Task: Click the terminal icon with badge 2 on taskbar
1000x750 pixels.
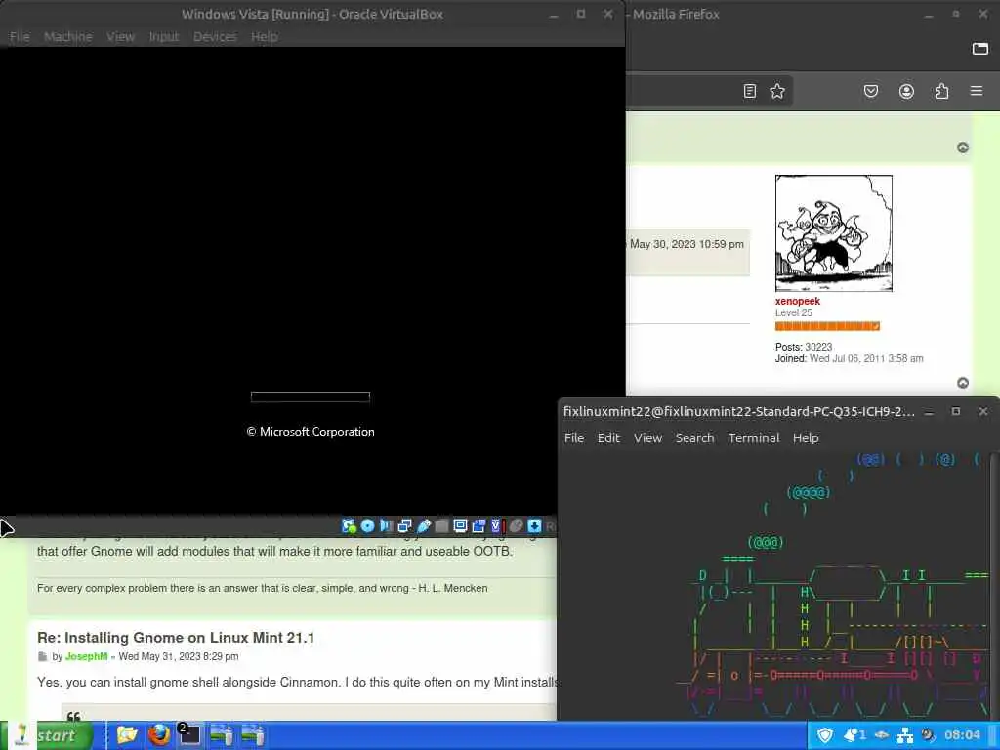Action: point(189,735)
